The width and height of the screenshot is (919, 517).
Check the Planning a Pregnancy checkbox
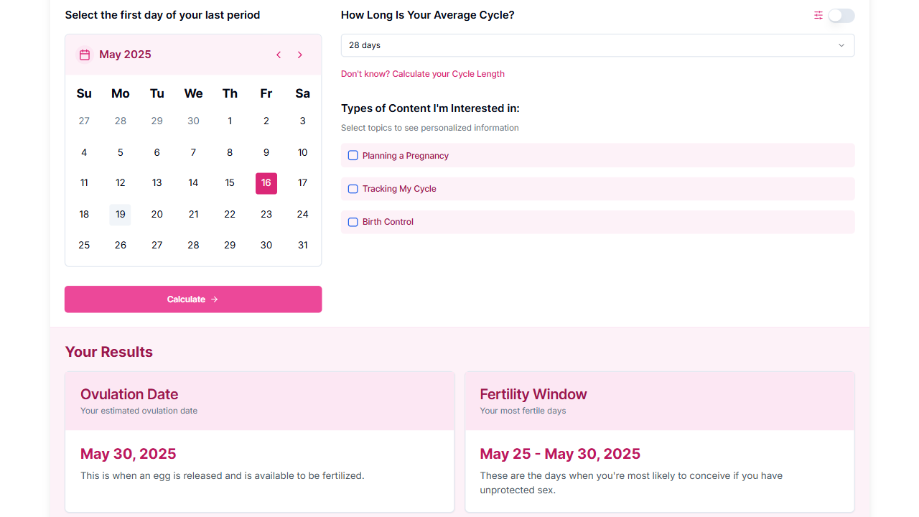pos(353,155)
